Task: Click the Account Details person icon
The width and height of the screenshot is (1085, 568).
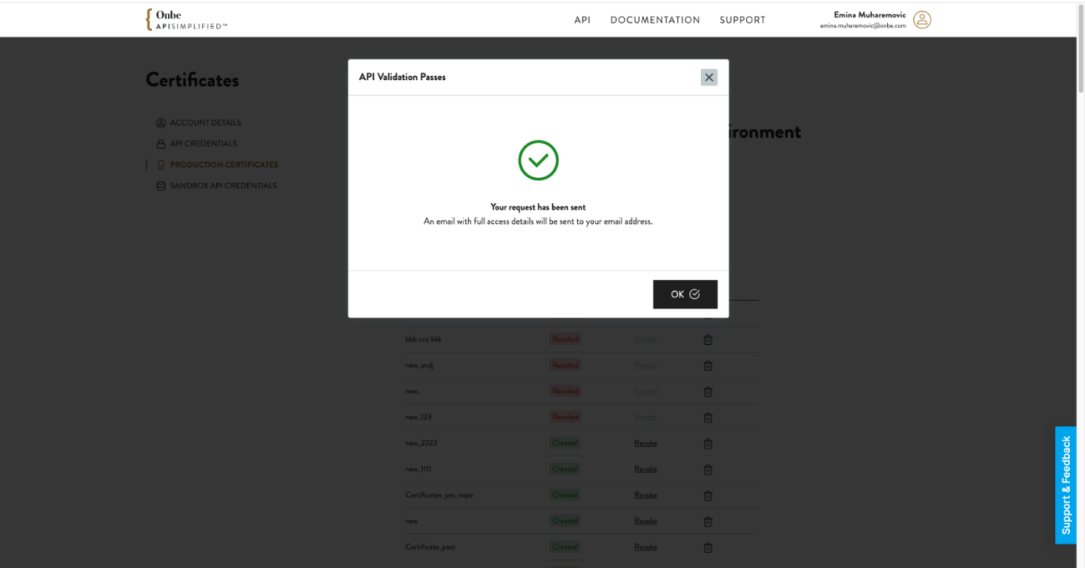Action: click(x=161, y=123)
